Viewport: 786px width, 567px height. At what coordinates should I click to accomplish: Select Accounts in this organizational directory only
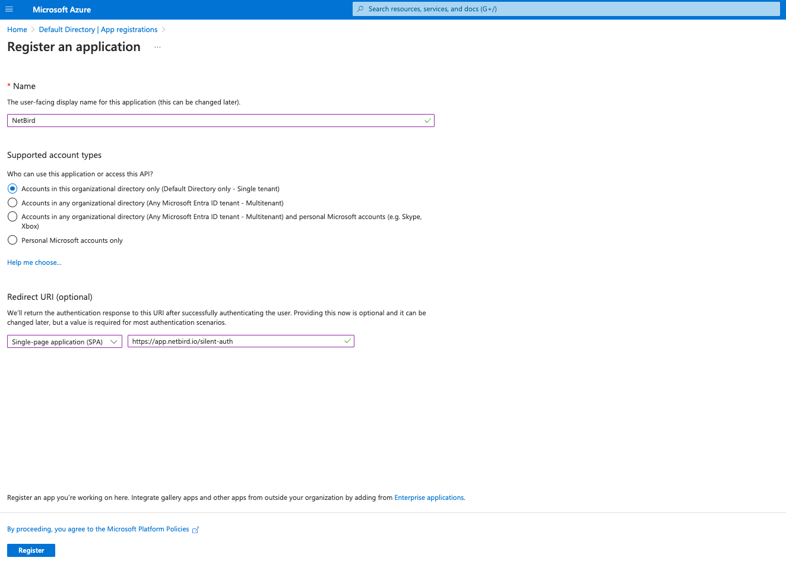click(12, 188)
